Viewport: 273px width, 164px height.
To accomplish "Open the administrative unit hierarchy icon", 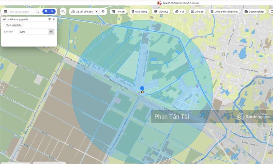I will coord(73,12).
